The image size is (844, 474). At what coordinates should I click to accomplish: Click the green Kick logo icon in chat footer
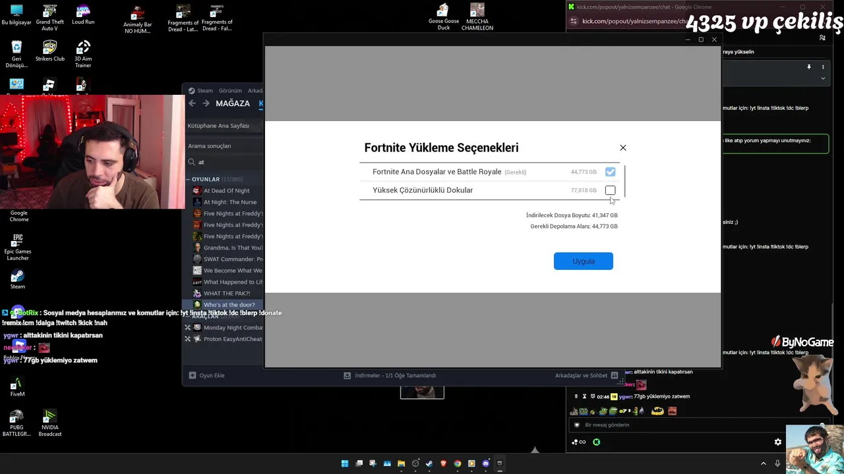597,442
